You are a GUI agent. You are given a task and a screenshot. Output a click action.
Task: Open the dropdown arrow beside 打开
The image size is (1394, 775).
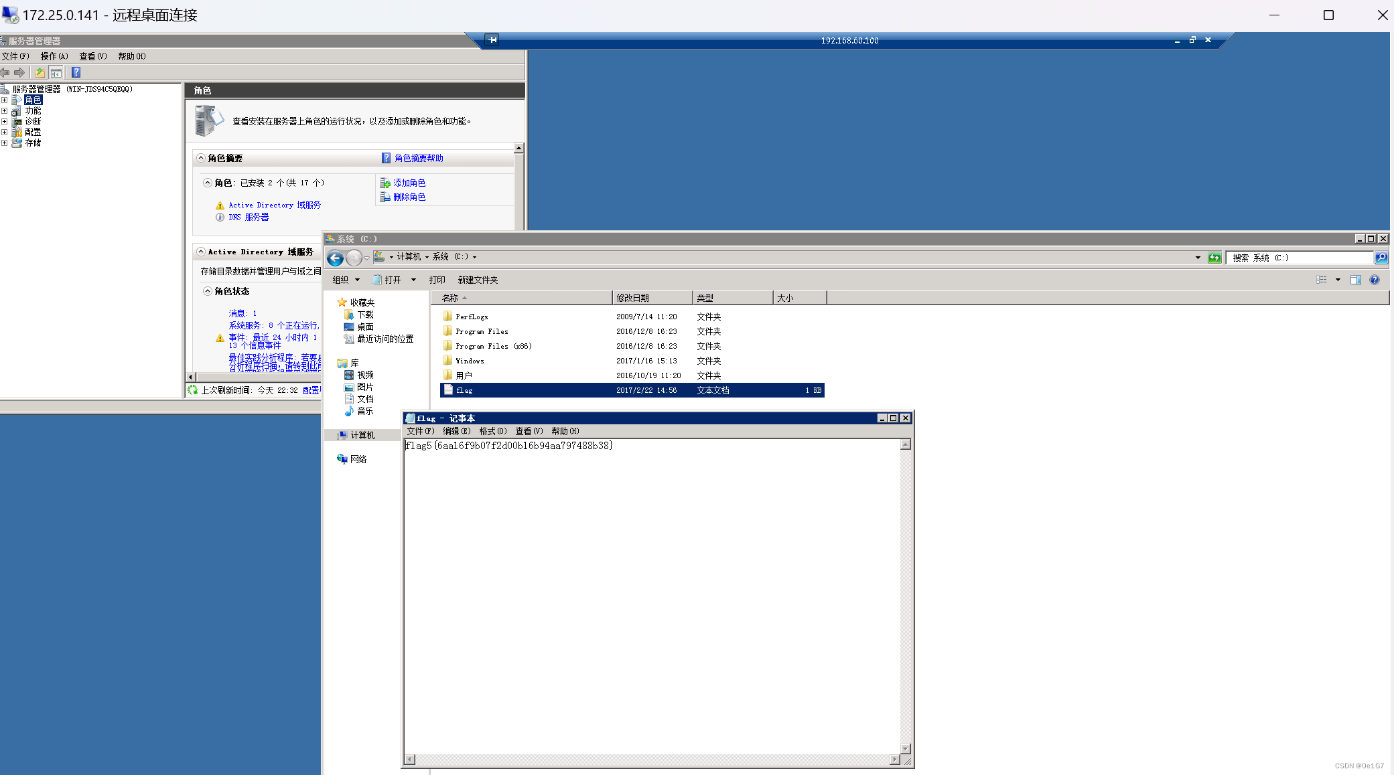pyautogui.click(x=413, y=280)
